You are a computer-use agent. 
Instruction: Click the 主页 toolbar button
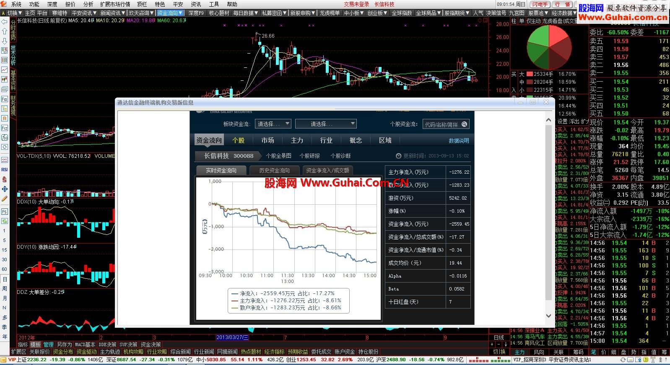30,13
